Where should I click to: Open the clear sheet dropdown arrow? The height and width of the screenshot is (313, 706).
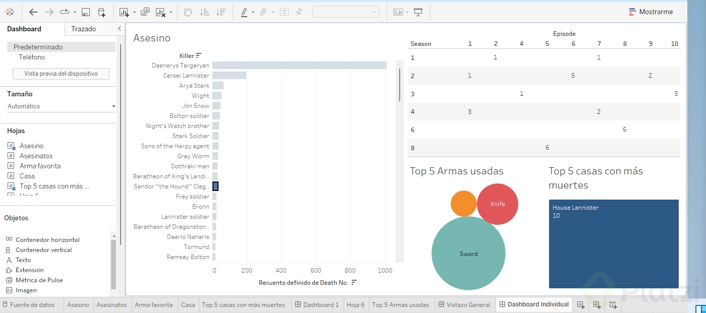click(x=171, y=12)
